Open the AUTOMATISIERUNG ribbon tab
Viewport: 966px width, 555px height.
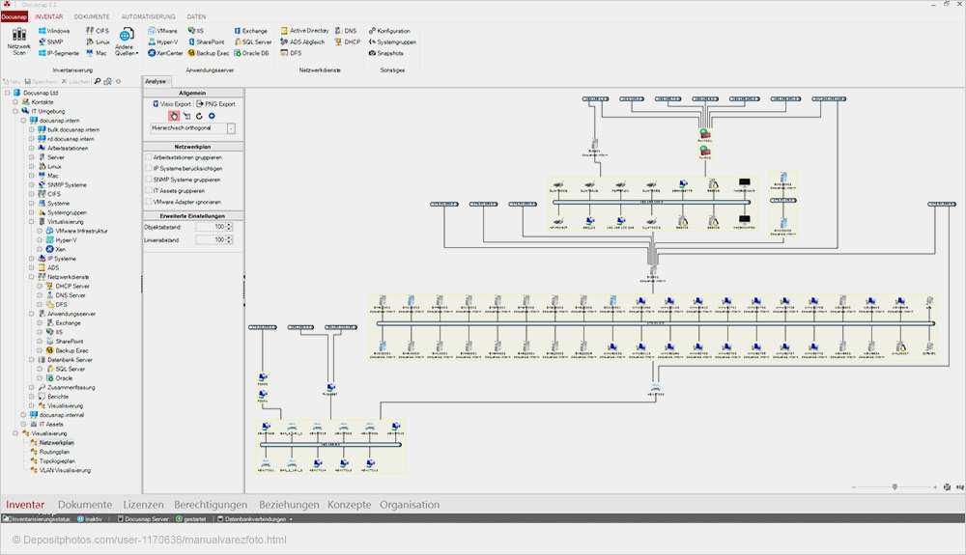click(x=148, y=16)
